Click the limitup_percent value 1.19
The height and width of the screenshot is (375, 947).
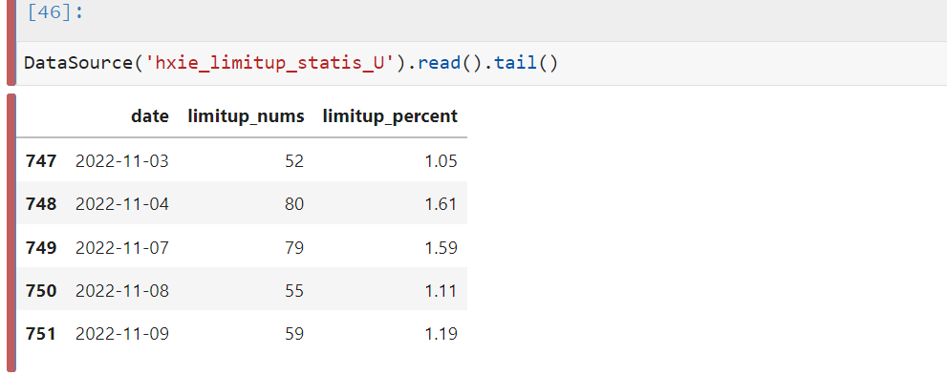click(439, 334)
